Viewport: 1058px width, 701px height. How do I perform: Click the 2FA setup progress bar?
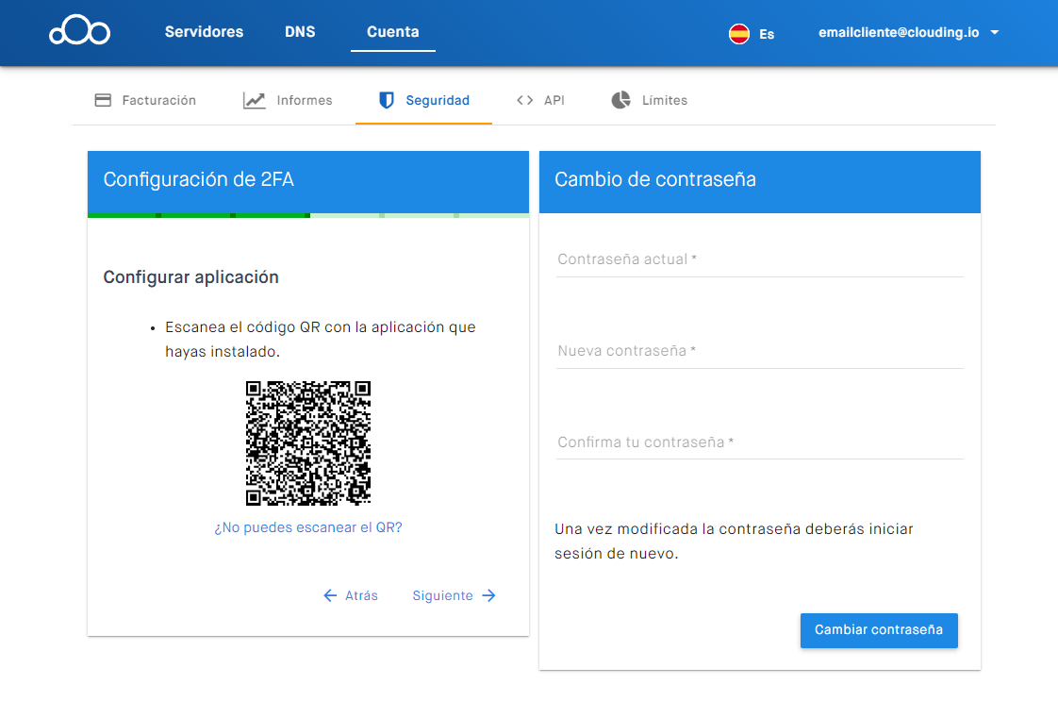[x=308, y=215]
